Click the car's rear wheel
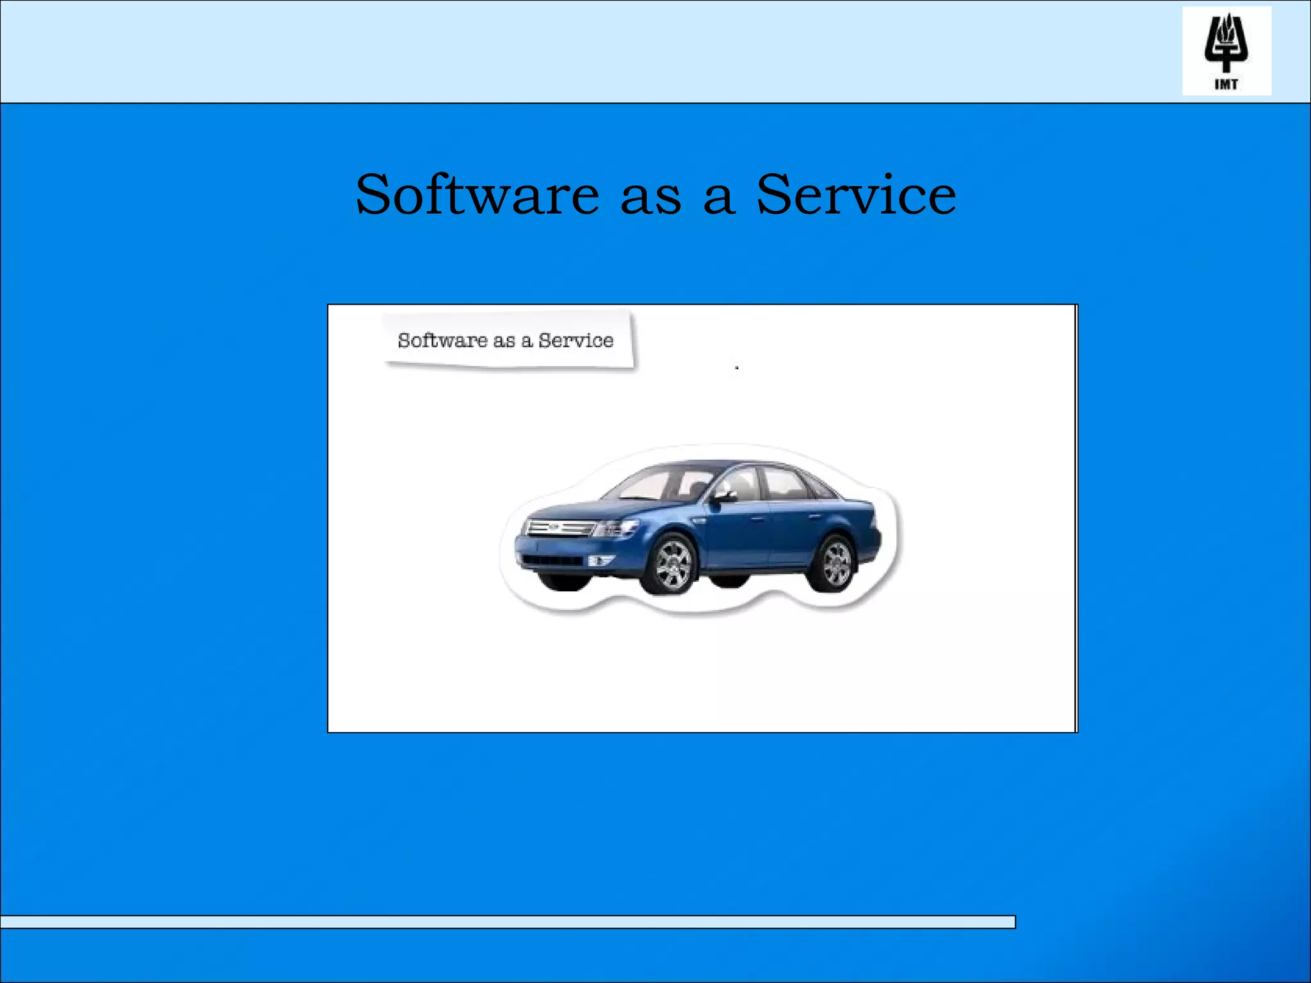This screenshot has height=983, width=1311. (x=836, y=564)
